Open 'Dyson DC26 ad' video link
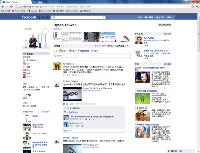Viewport: 200px width, 153px height. pyautogui.click(x=90, y=145)
